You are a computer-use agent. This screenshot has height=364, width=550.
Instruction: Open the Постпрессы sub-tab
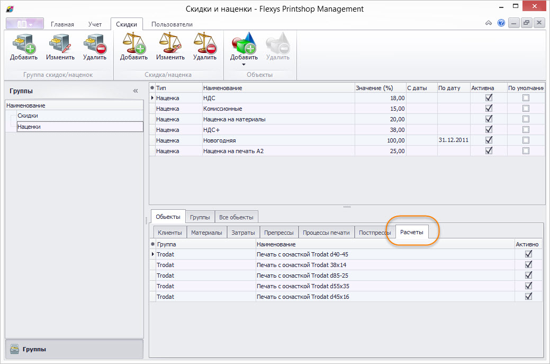[x=375, y=233]
